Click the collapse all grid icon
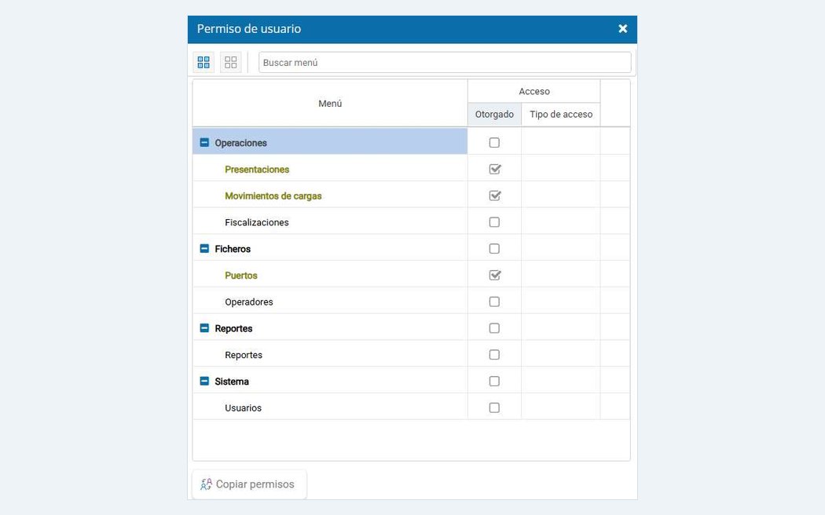825x515 pixels. (x=230, y=63)
